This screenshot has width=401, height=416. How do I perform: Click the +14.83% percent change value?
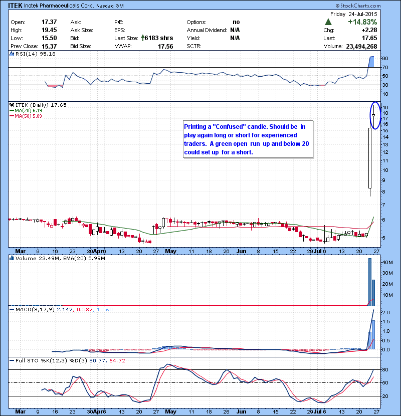(362, 22)
